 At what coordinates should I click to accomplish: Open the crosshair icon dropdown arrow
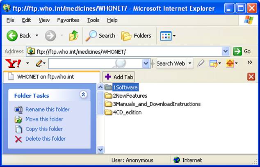coord(236,63)
